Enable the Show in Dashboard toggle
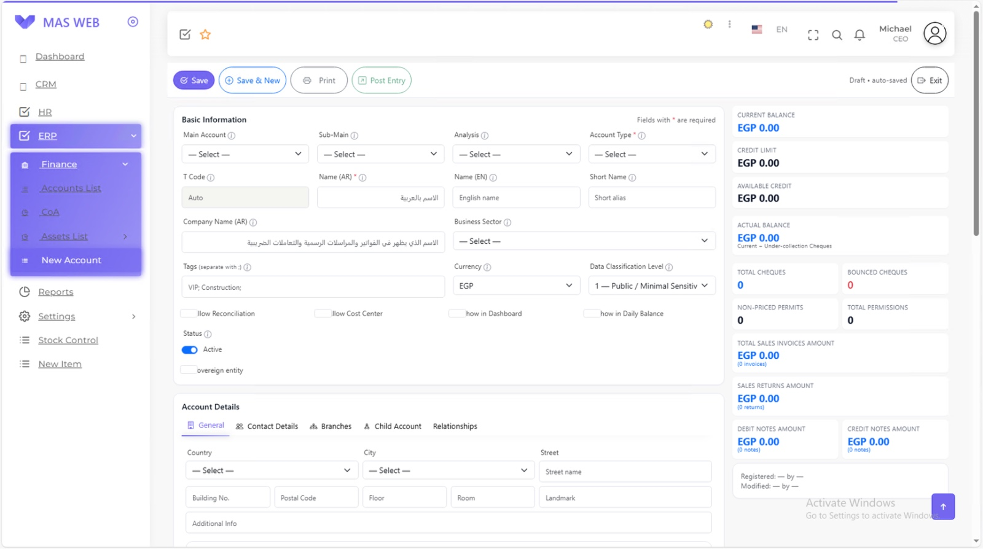The image size is (983, 549). point(456,314)
